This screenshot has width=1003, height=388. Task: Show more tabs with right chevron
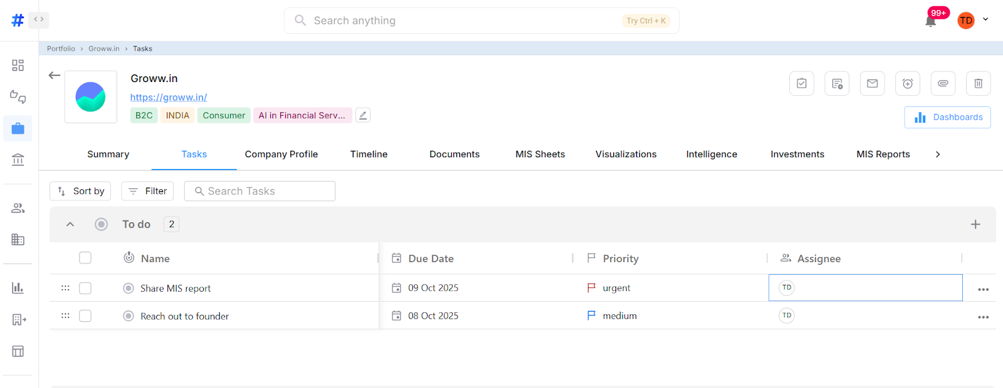[x=938, y=155]
